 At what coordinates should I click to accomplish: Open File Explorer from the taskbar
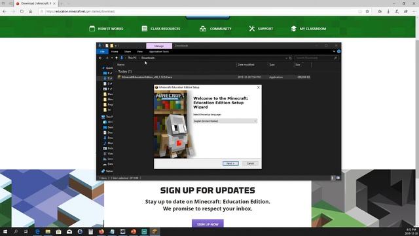click(x=48, y=231)
